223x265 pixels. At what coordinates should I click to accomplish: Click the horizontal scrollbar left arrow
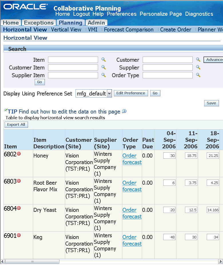coord(2,262)
